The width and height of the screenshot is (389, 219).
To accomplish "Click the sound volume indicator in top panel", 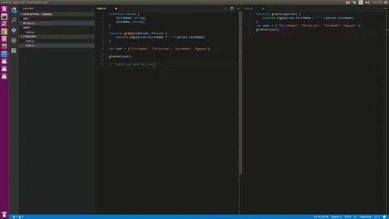I will coord(367,2).
